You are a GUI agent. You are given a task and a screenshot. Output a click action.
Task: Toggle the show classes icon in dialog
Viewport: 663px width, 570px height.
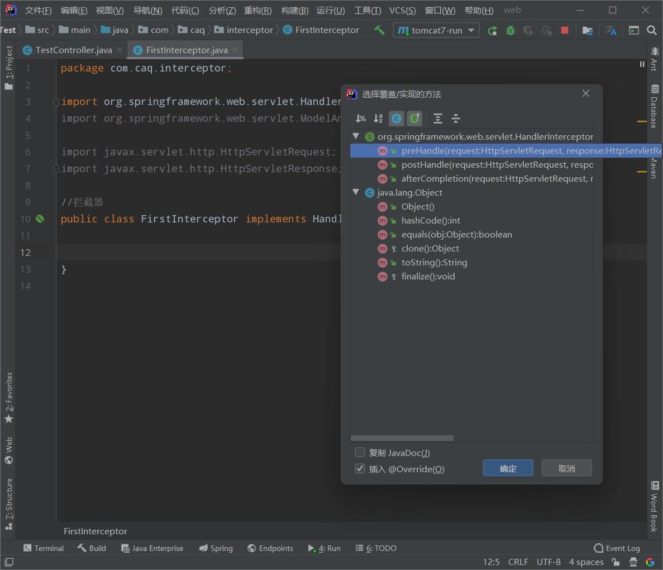point(397,118)
